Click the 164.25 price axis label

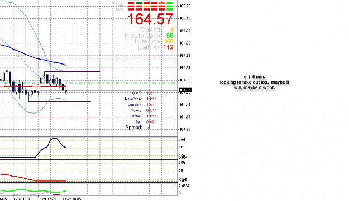[185, 129]
